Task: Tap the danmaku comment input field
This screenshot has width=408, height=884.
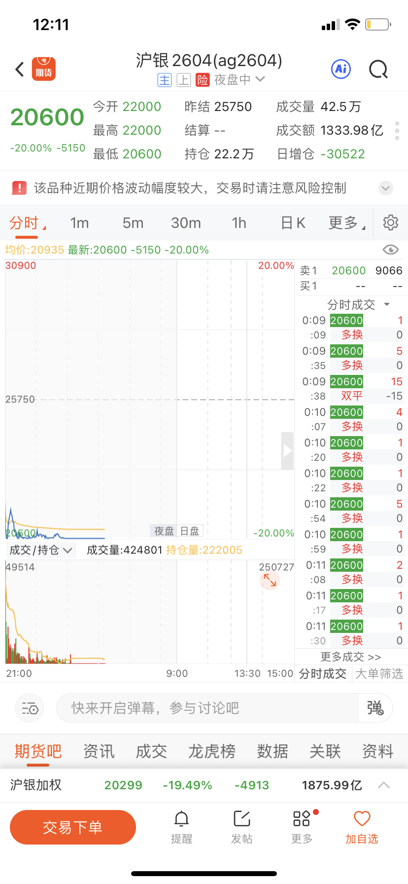Action: coord(207,708)
